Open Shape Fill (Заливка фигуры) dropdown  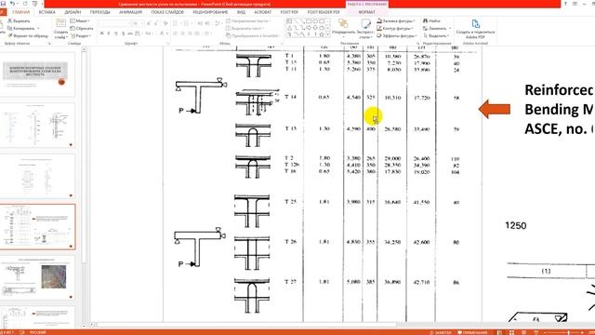pos(396,20)
